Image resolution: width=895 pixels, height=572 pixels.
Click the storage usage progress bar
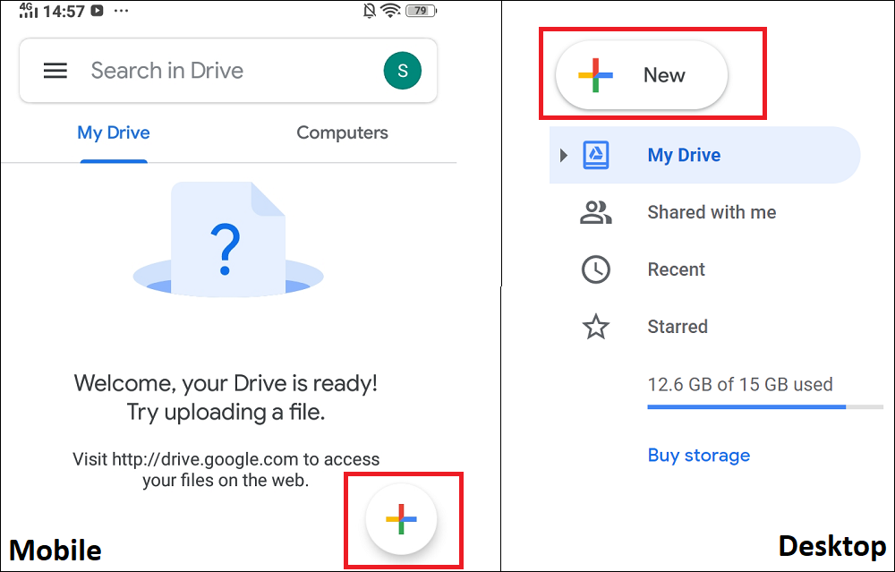(765, 407)
